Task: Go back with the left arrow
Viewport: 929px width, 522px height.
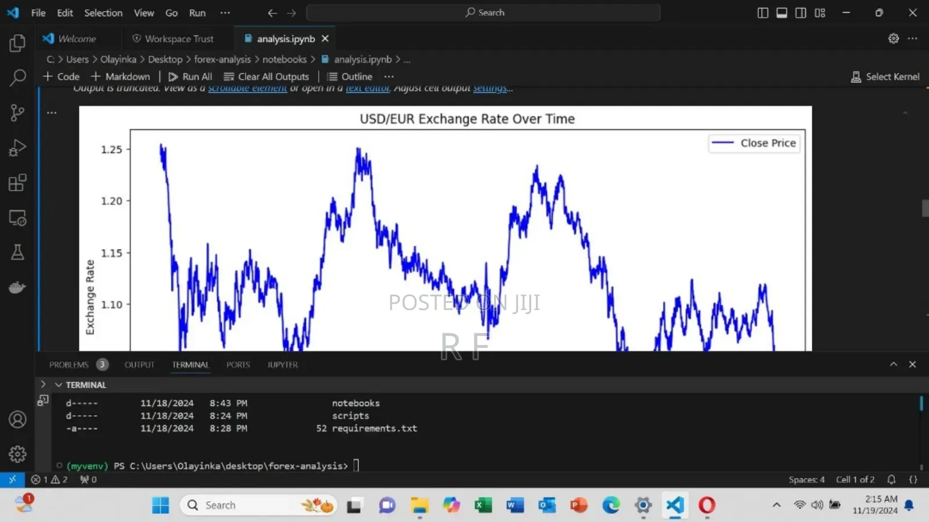Action: pyautogui.click(x=272, y=13)
